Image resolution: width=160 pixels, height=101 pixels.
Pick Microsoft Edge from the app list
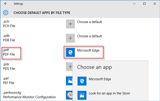point(100,79)
